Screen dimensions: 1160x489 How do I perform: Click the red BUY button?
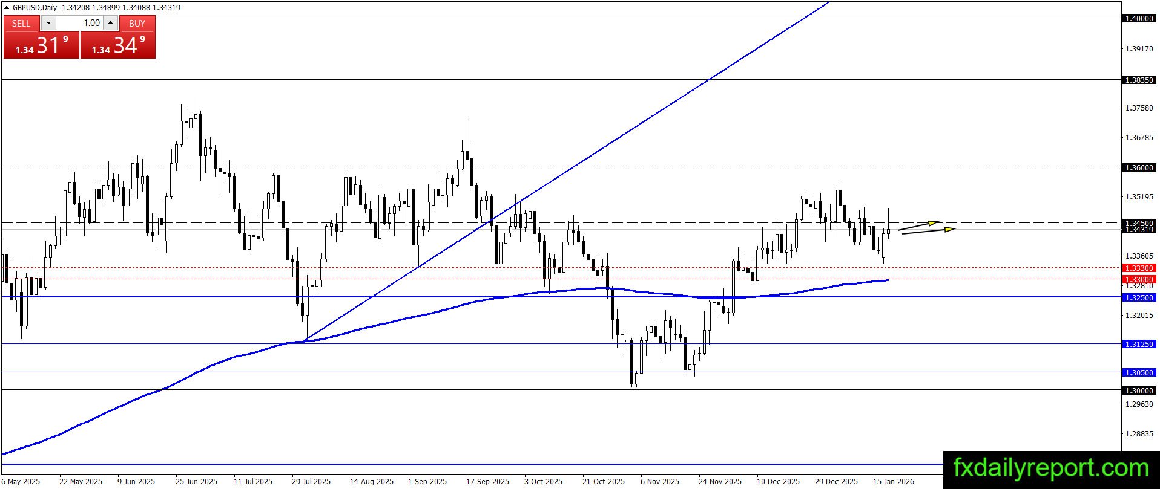click(137, 23)
